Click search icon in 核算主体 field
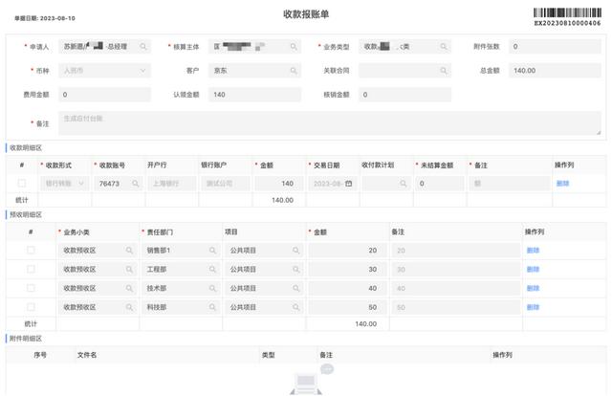Viewport: 612px width, 396px height. coord(294,47)
